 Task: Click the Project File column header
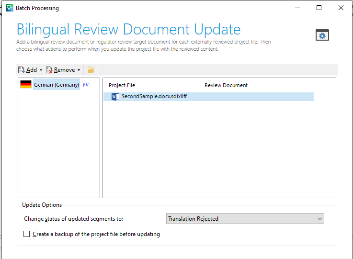(151, 85)
